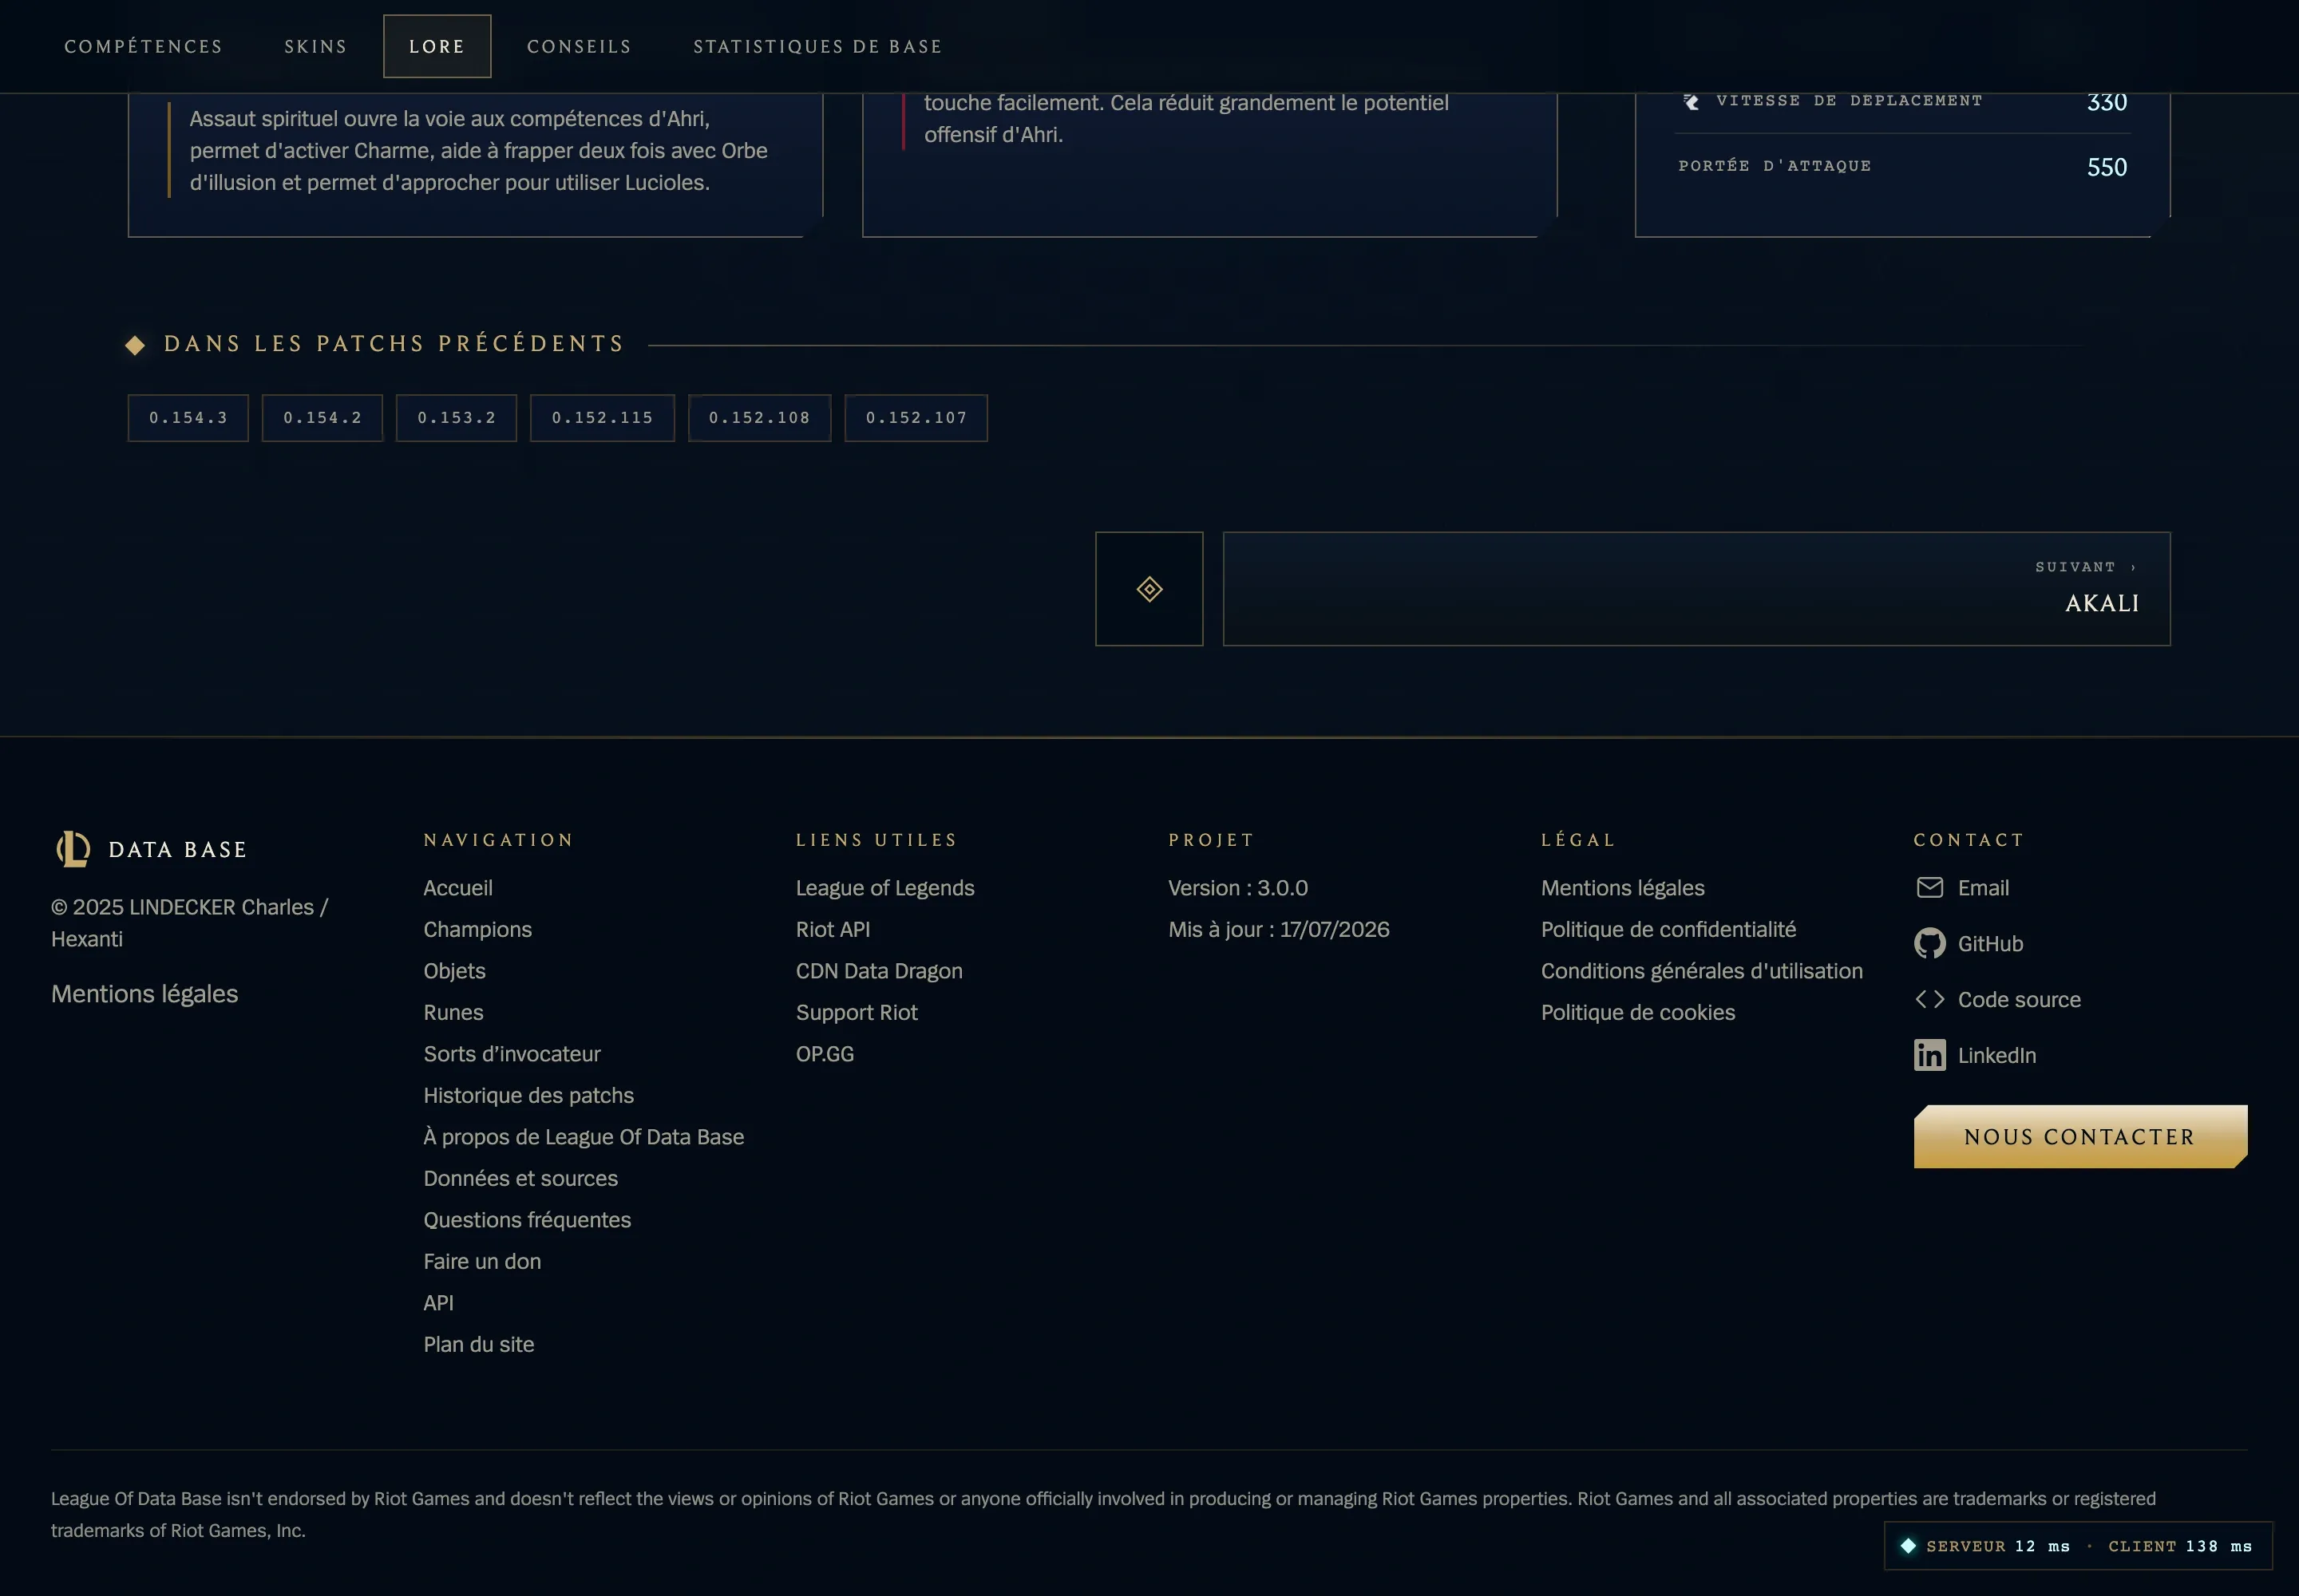Image resolution: width=2299 pixels, height=1596 pixels.
Task: Open the Accueil footer link
Action: [x=457, y=888]
